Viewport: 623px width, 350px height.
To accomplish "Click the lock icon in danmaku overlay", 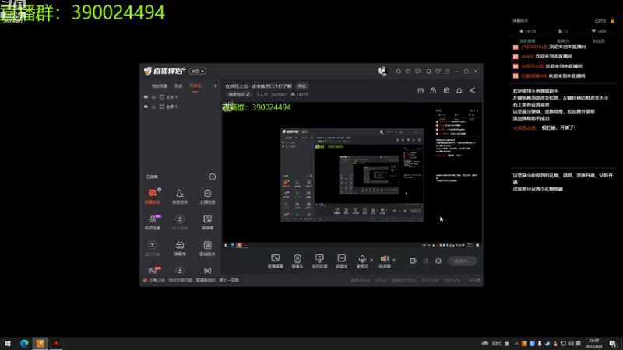I will 612,20.
